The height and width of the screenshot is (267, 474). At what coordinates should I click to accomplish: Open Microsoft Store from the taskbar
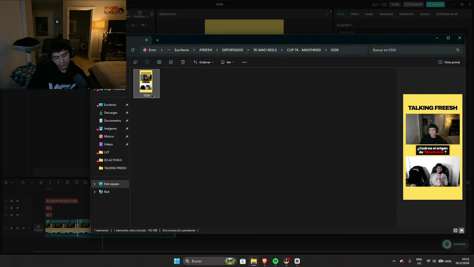click(x=243, y=261)
